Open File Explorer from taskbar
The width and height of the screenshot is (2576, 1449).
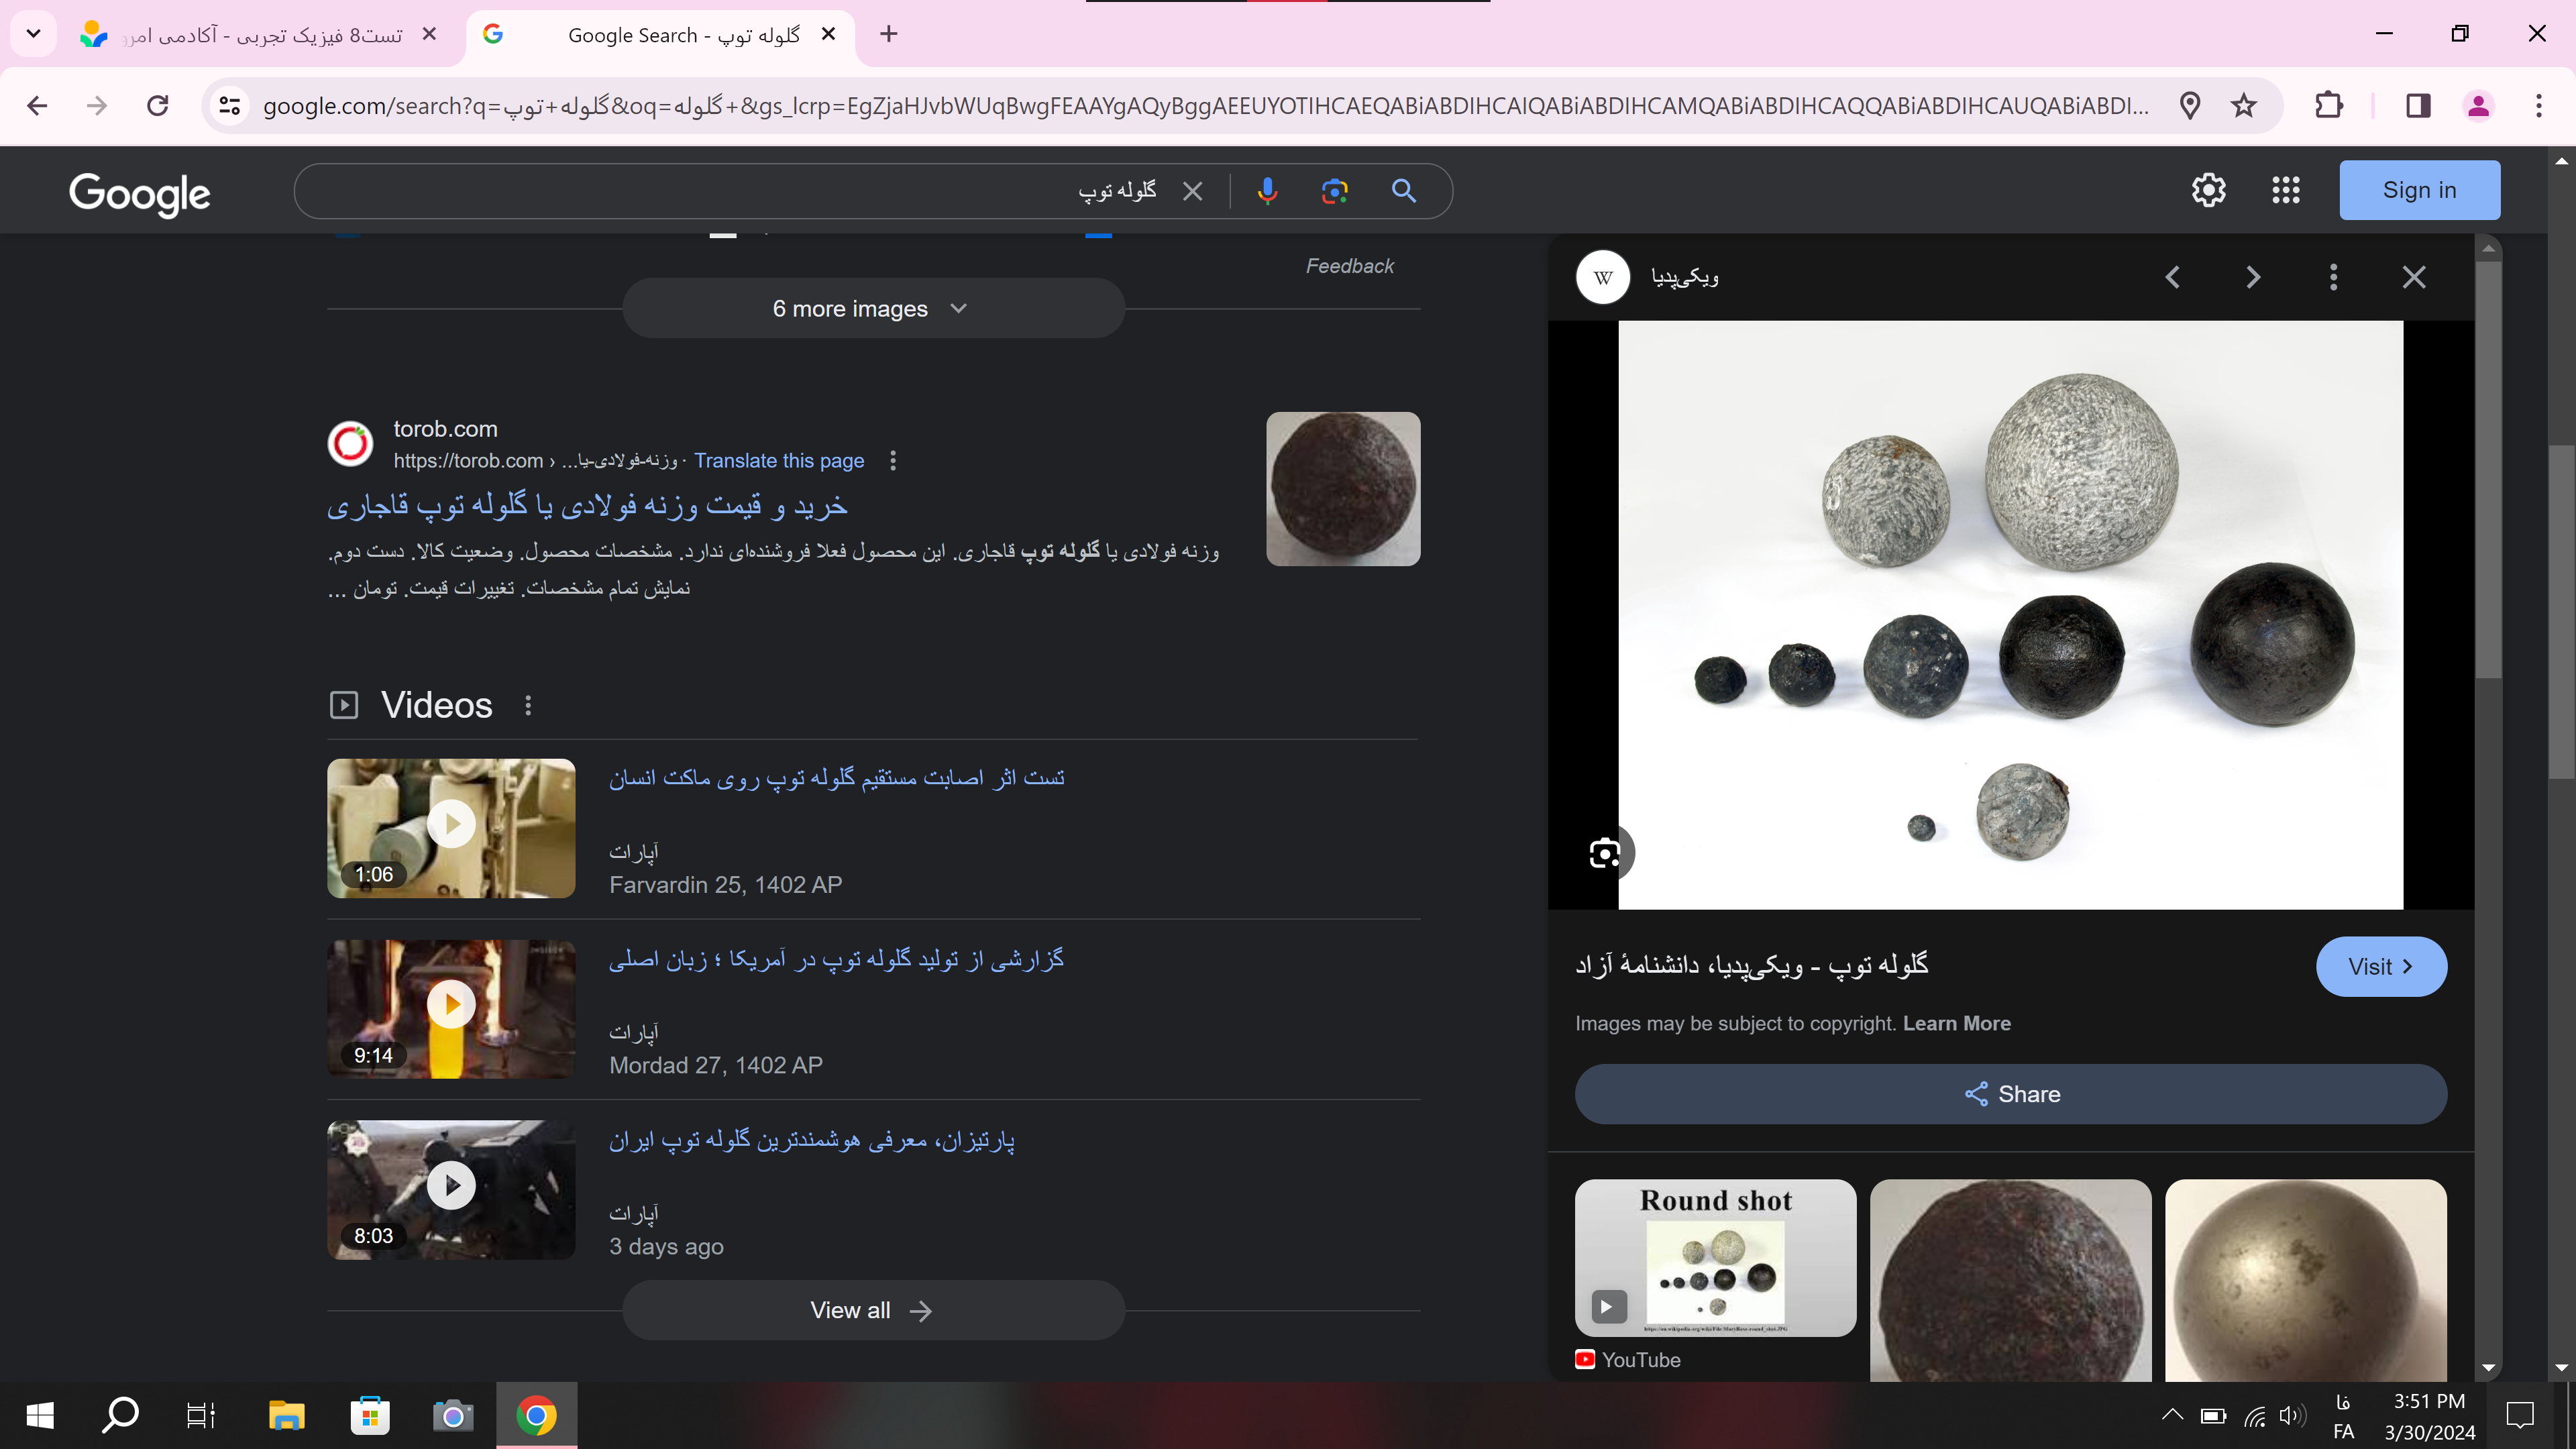(x=286, y=1416)
